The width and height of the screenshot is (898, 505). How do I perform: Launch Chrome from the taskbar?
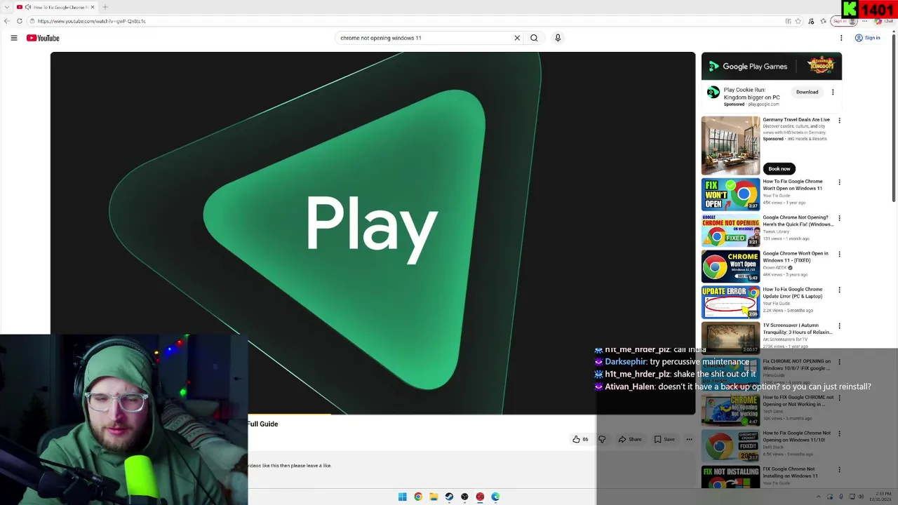[418, 497]
